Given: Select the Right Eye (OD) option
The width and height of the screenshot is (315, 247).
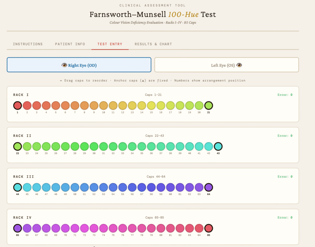Looking at the screenshot, I should tap(79, 65).
